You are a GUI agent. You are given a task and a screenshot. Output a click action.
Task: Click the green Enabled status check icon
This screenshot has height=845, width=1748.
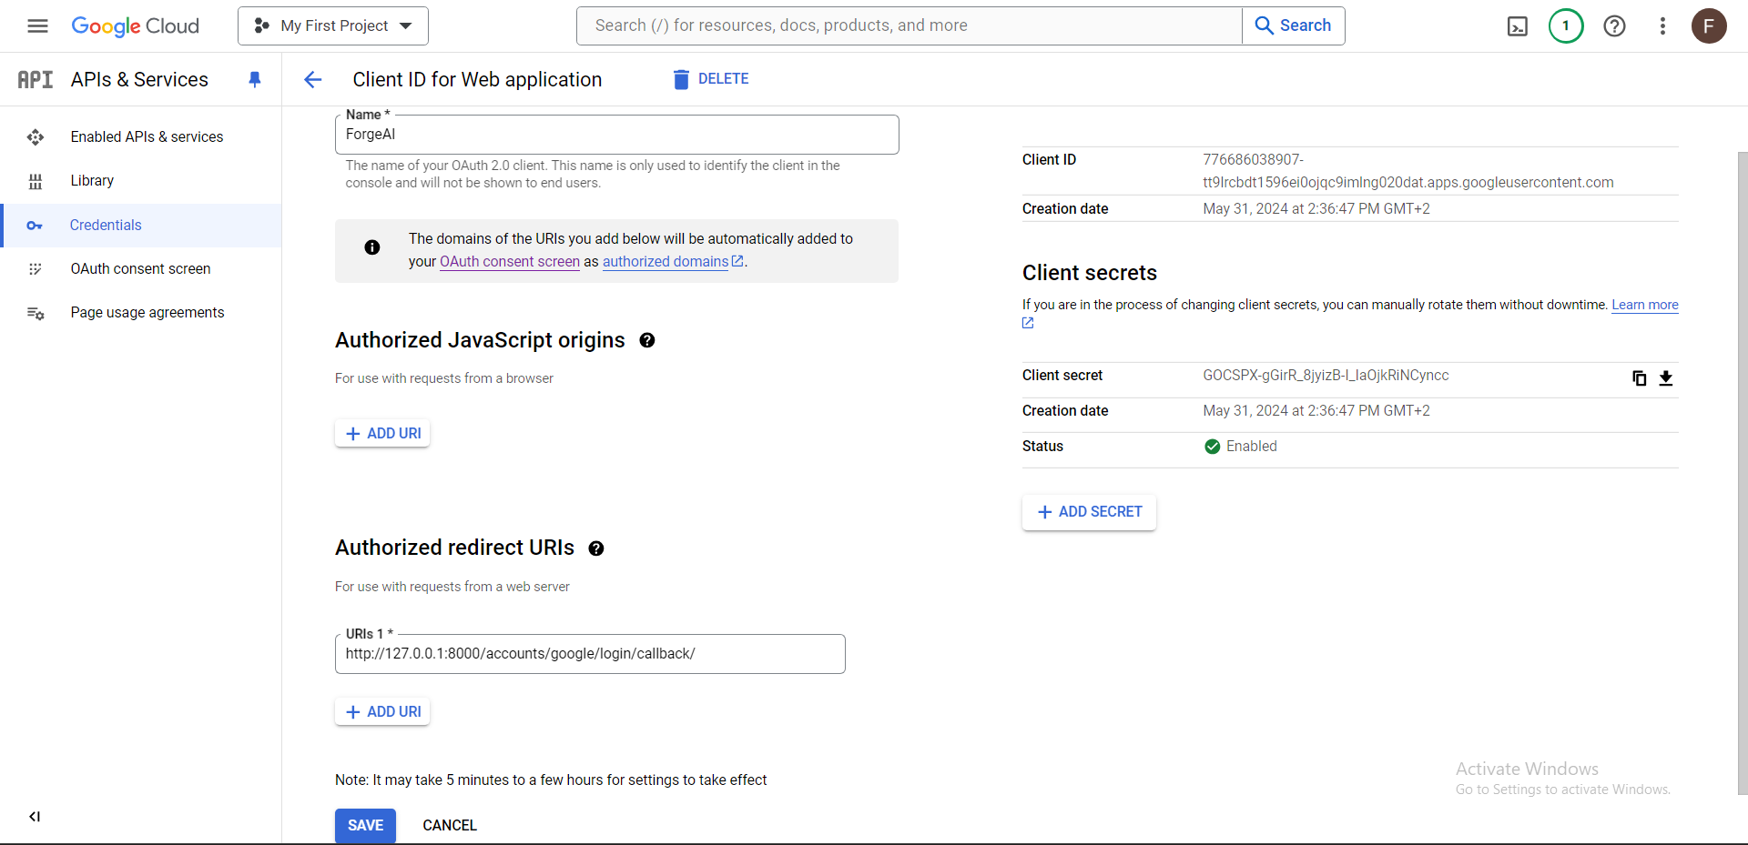[1213, 447]
